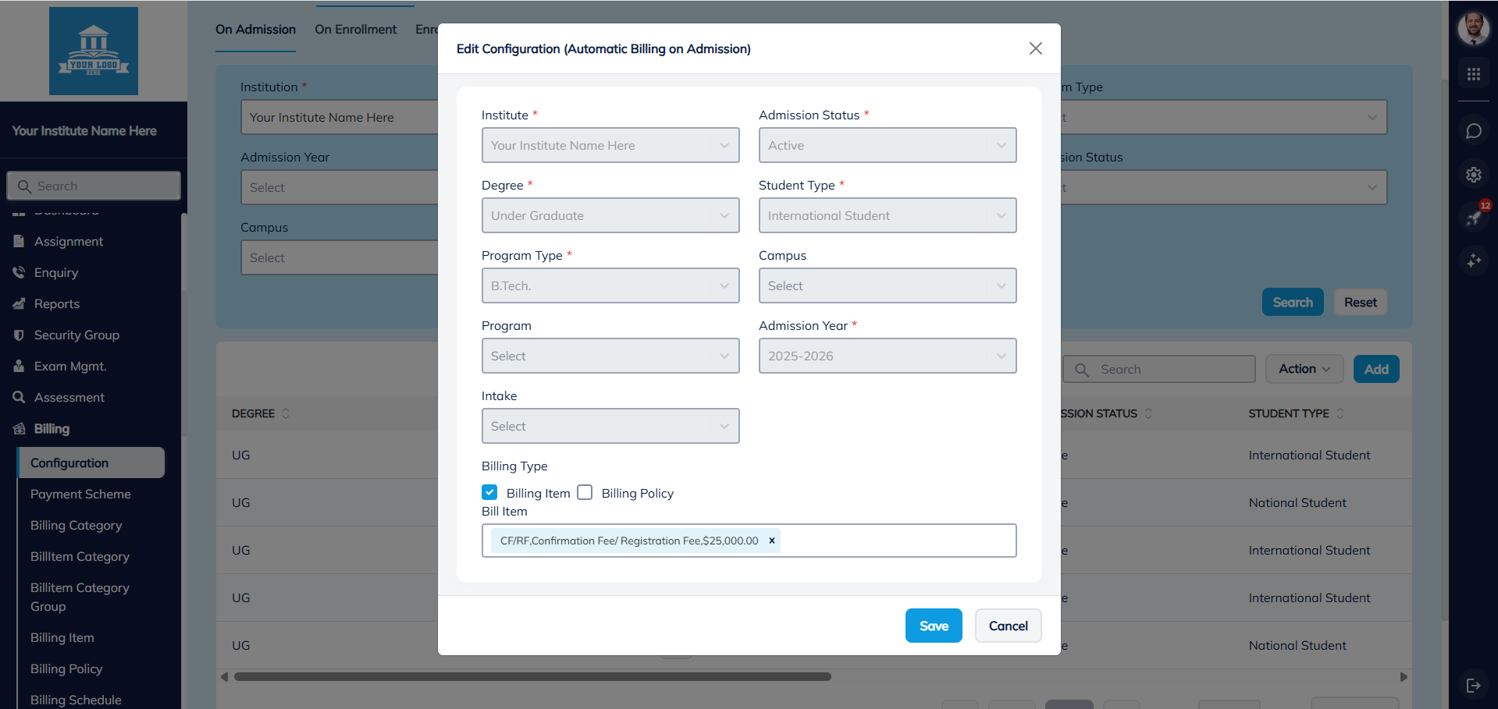Click the logout icon at bottom right
This screenshot has width=1498, height=709.
click(x=1473, y=685)
